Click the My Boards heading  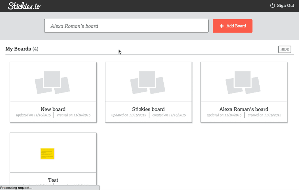(18, 49)
